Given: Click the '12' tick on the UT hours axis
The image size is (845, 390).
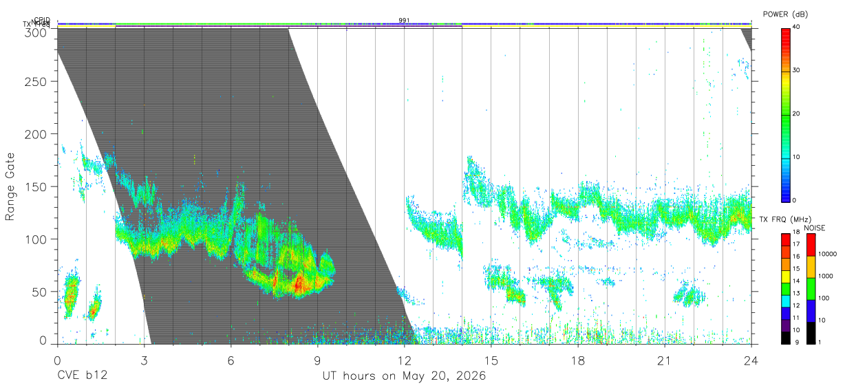Looking at the screenshot, I should click(x=404, y=360).
